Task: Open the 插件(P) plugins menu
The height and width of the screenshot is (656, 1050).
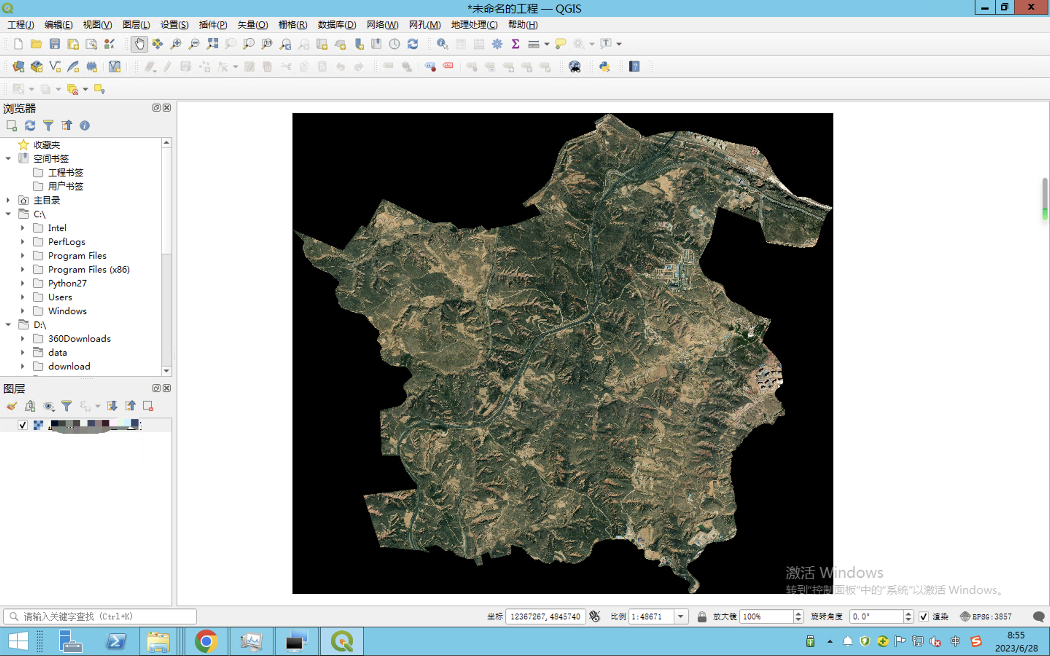Action: (213, 25)
